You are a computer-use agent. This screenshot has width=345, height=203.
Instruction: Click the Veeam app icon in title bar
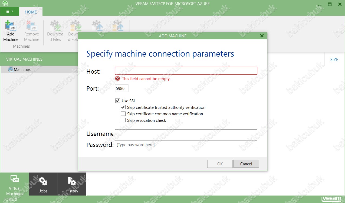(x=5, y=4)
